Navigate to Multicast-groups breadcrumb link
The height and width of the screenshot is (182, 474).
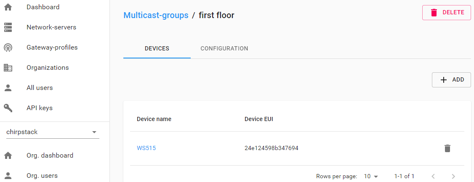pyautogui.click(x=156, y=15)
